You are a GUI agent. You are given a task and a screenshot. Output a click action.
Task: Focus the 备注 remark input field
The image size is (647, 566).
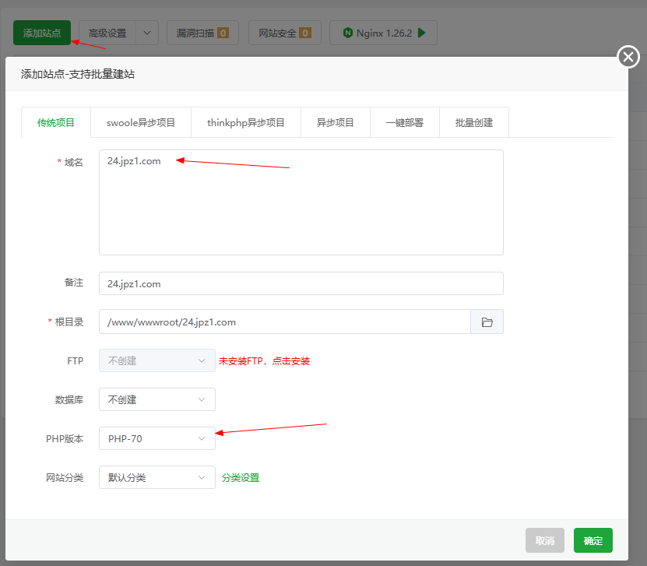coord(301,283)
